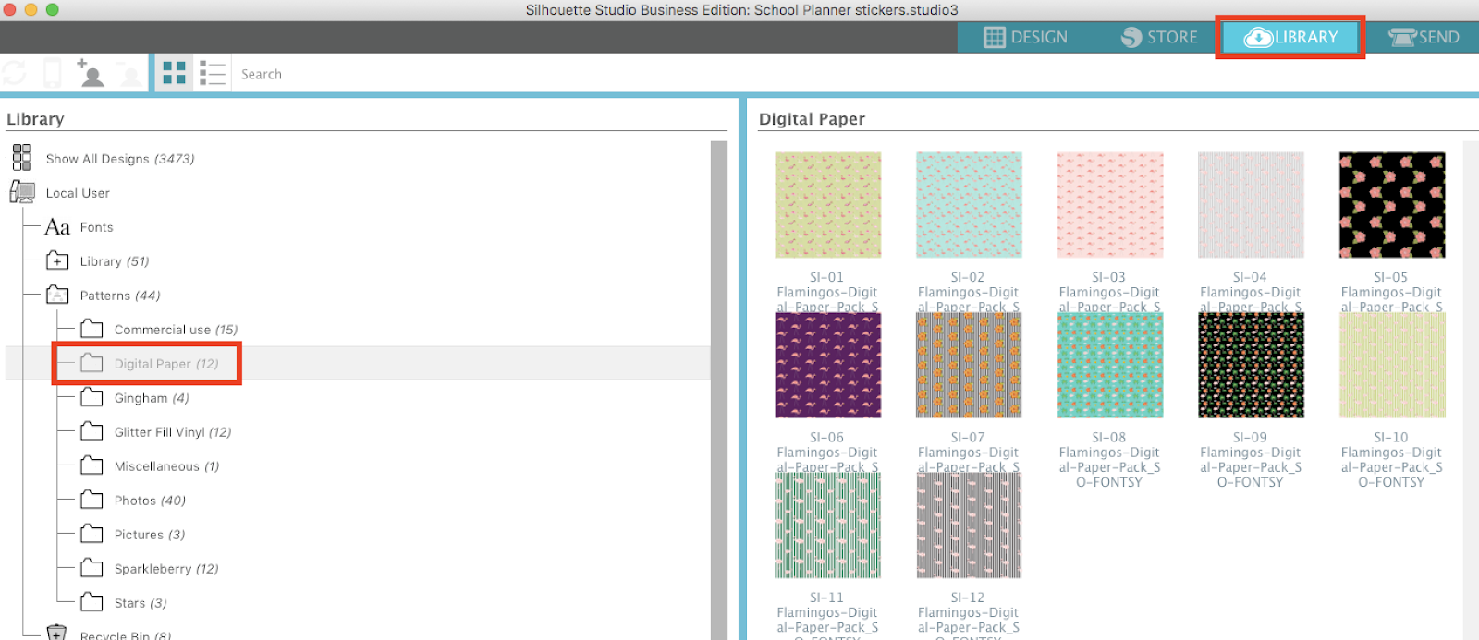Click the library Search field
This screenshot has height=640, width=1479.
(262, 74)
